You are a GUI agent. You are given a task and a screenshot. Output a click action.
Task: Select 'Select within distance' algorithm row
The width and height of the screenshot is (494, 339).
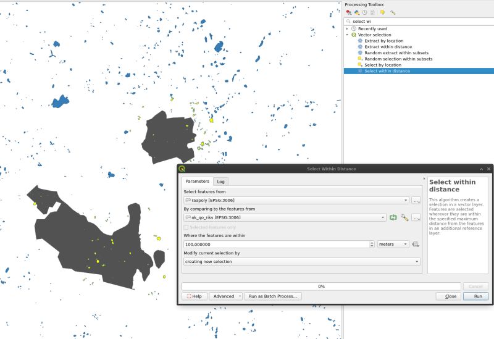419,71
